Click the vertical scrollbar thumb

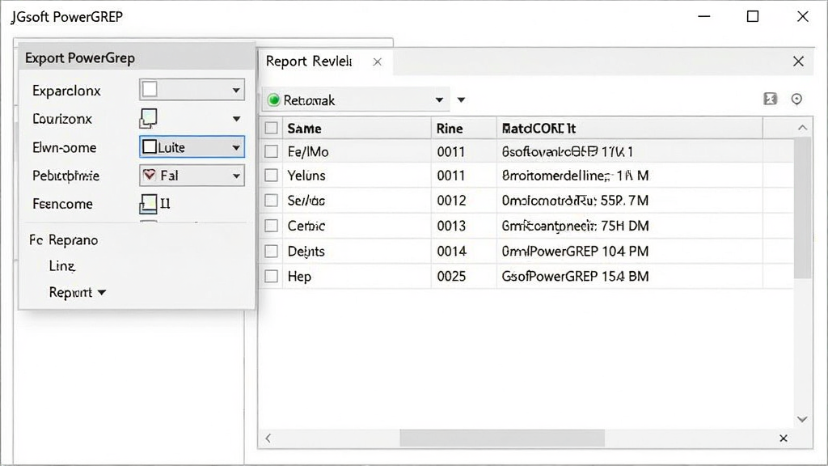[803, 208]
